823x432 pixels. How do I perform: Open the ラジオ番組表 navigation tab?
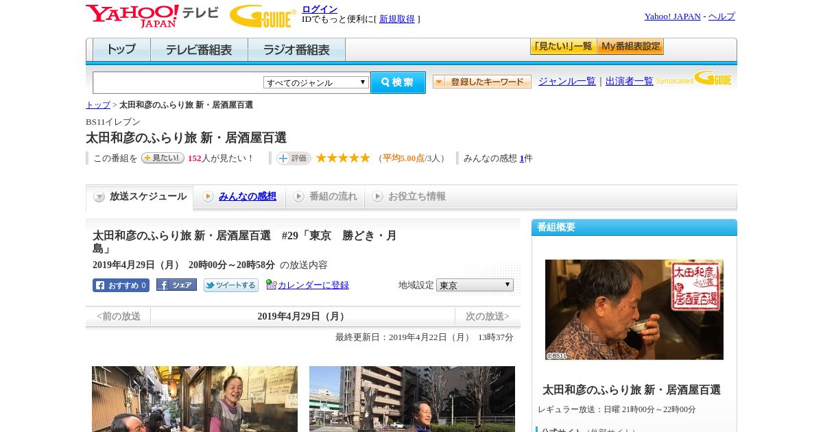[x=296, y=50]
